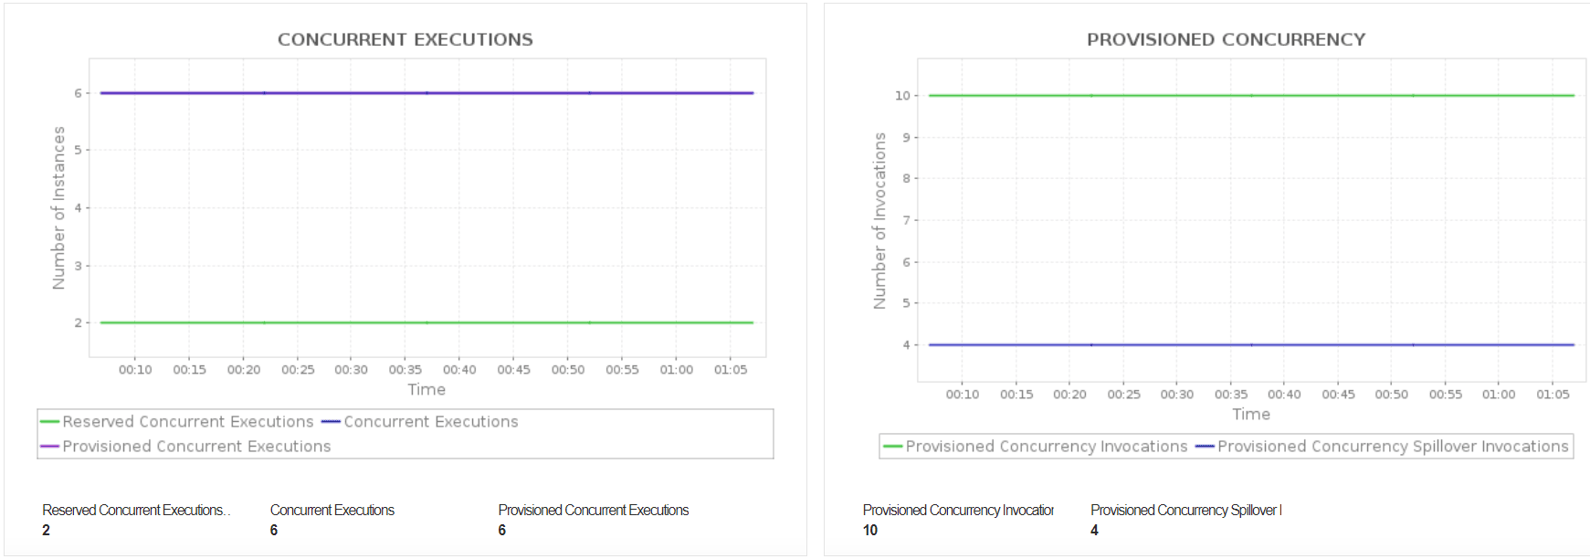Click purple legend marker for Provisioned Concurrent Executions
The height and width of the screenshot is (559, 1590).
[49, 447]
